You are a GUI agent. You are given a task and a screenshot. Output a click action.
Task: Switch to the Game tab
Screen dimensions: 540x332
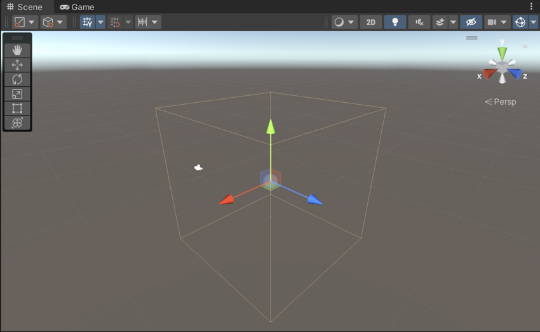click(77, 7)
